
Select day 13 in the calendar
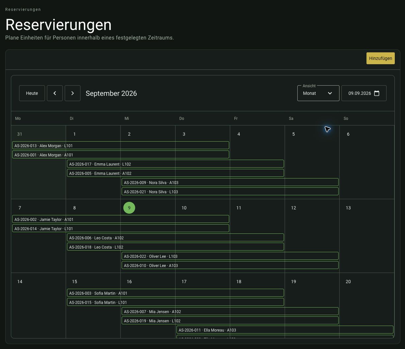pyautogui.click(x=348, y=208)
